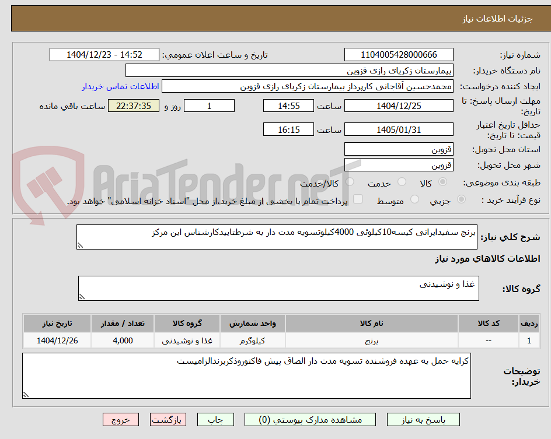Click the نام کالا column header
Viewport: 551px width, 439px height.
(x=372, y=323)
